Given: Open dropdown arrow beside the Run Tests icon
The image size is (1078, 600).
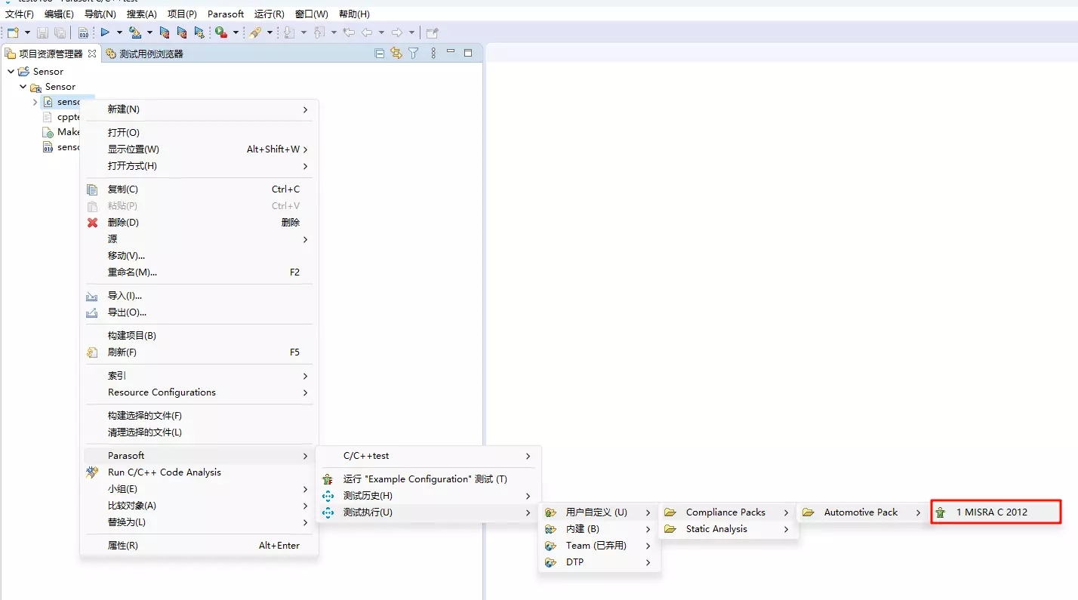Looking at the screenshot, I should click(119, 32).
